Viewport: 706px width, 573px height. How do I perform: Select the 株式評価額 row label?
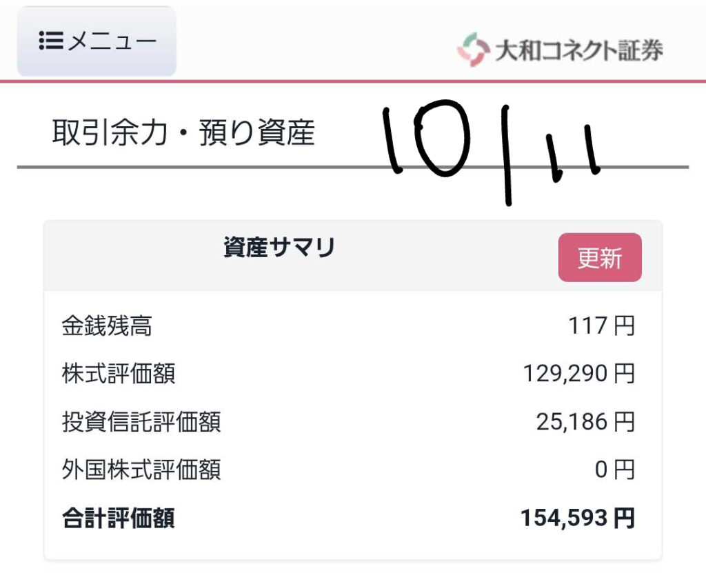click(119, 374)
